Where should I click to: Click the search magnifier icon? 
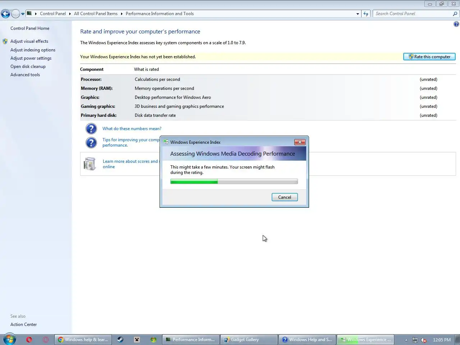455,14
